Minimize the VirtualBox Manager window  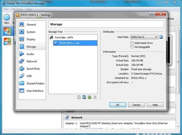click(x=160, y=3)
